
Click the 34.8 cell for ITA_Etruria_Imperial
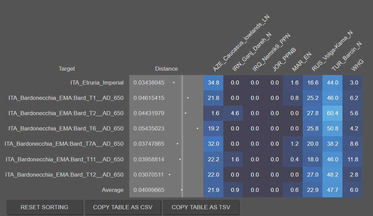[213, 83]
